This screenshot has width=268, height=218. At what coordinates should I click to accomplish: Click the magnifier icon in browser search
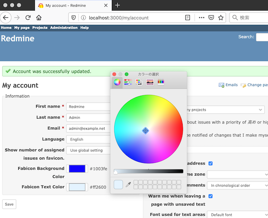[x=235, y=17]
